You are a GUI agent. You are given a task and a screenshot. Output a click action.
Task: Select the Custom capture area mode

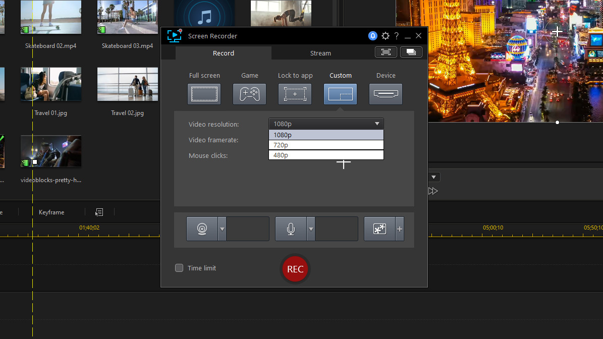click(340, 94)
